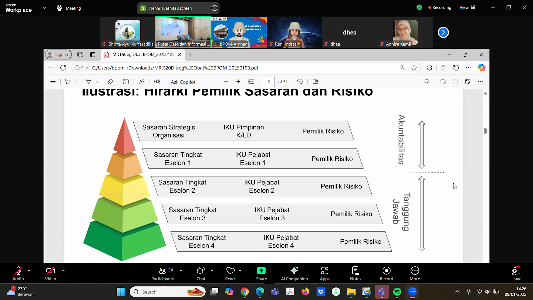Open the highlight color dropdown
Image resolution: width=533 pixels, height=300 pixels.
click(x=97, y=82)
